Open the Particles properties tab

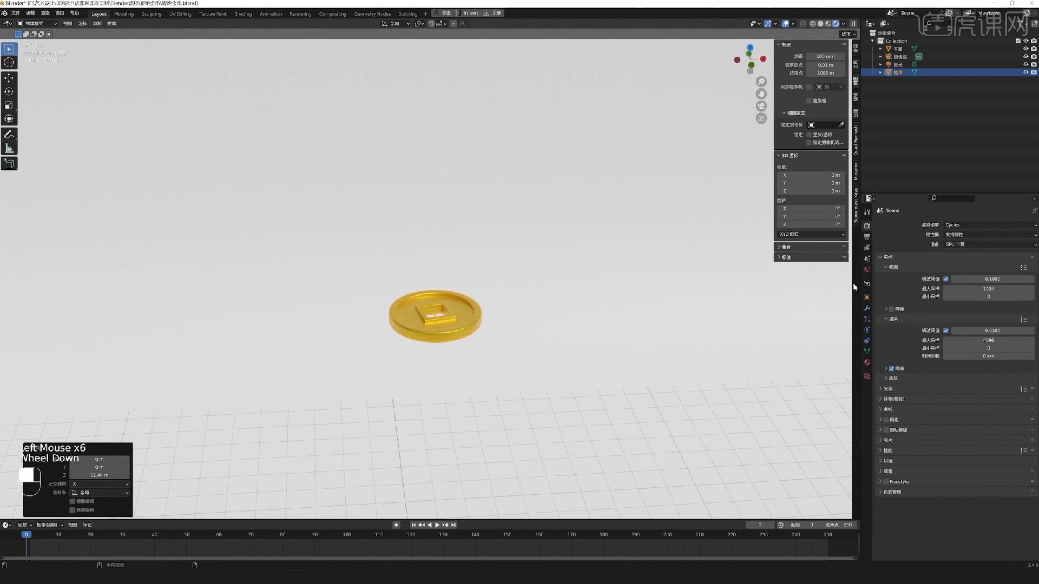pyautogui.click(x=867, y=319)
